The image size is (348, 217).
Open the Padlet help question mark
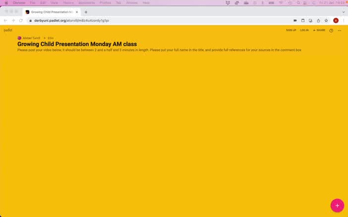[x=331, y=31]
